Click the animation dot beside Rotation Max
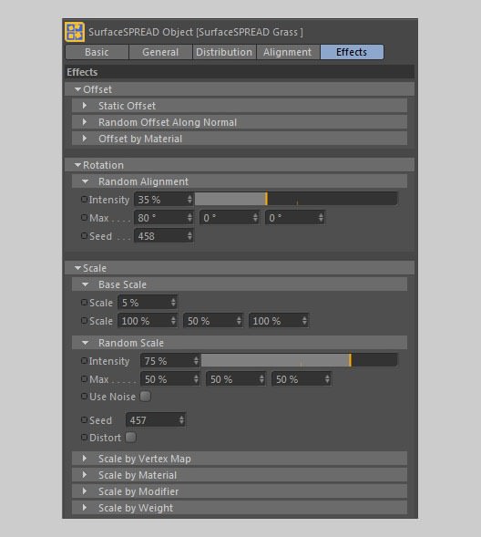 click(x=84, y=218)
